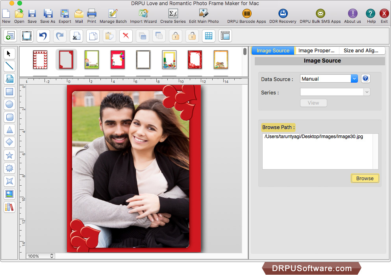The image size is (391, 275).
Task: Toggle the grid view icon
Action: 209,36
